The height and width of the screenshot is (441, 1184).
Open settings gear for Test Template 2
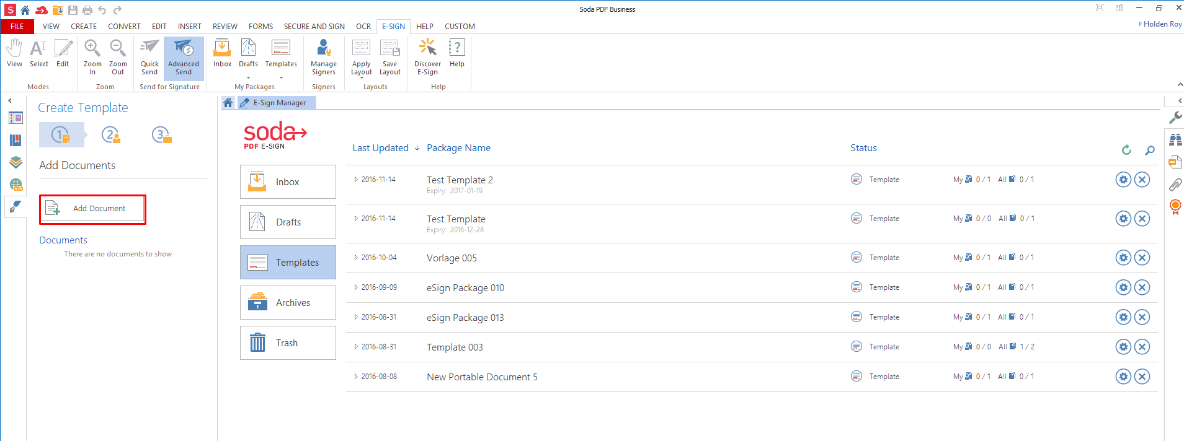point(1123,180)
